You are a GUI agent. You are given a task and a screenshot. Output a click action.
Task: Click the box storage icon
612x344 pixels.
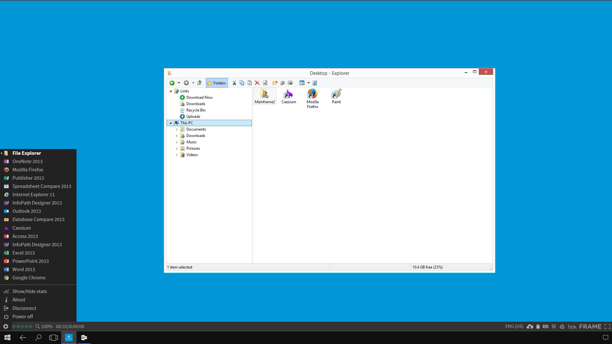coord(572,326)
